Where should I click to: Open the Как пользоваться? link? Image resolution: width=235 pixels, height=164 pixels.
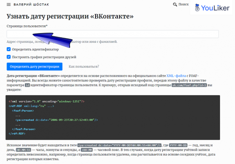(84, 67)
